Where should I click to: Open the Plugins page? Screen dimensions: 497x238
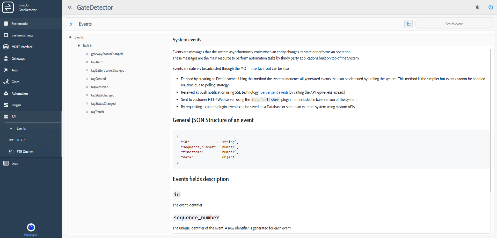pyautogui.click(x=16, y=105)
